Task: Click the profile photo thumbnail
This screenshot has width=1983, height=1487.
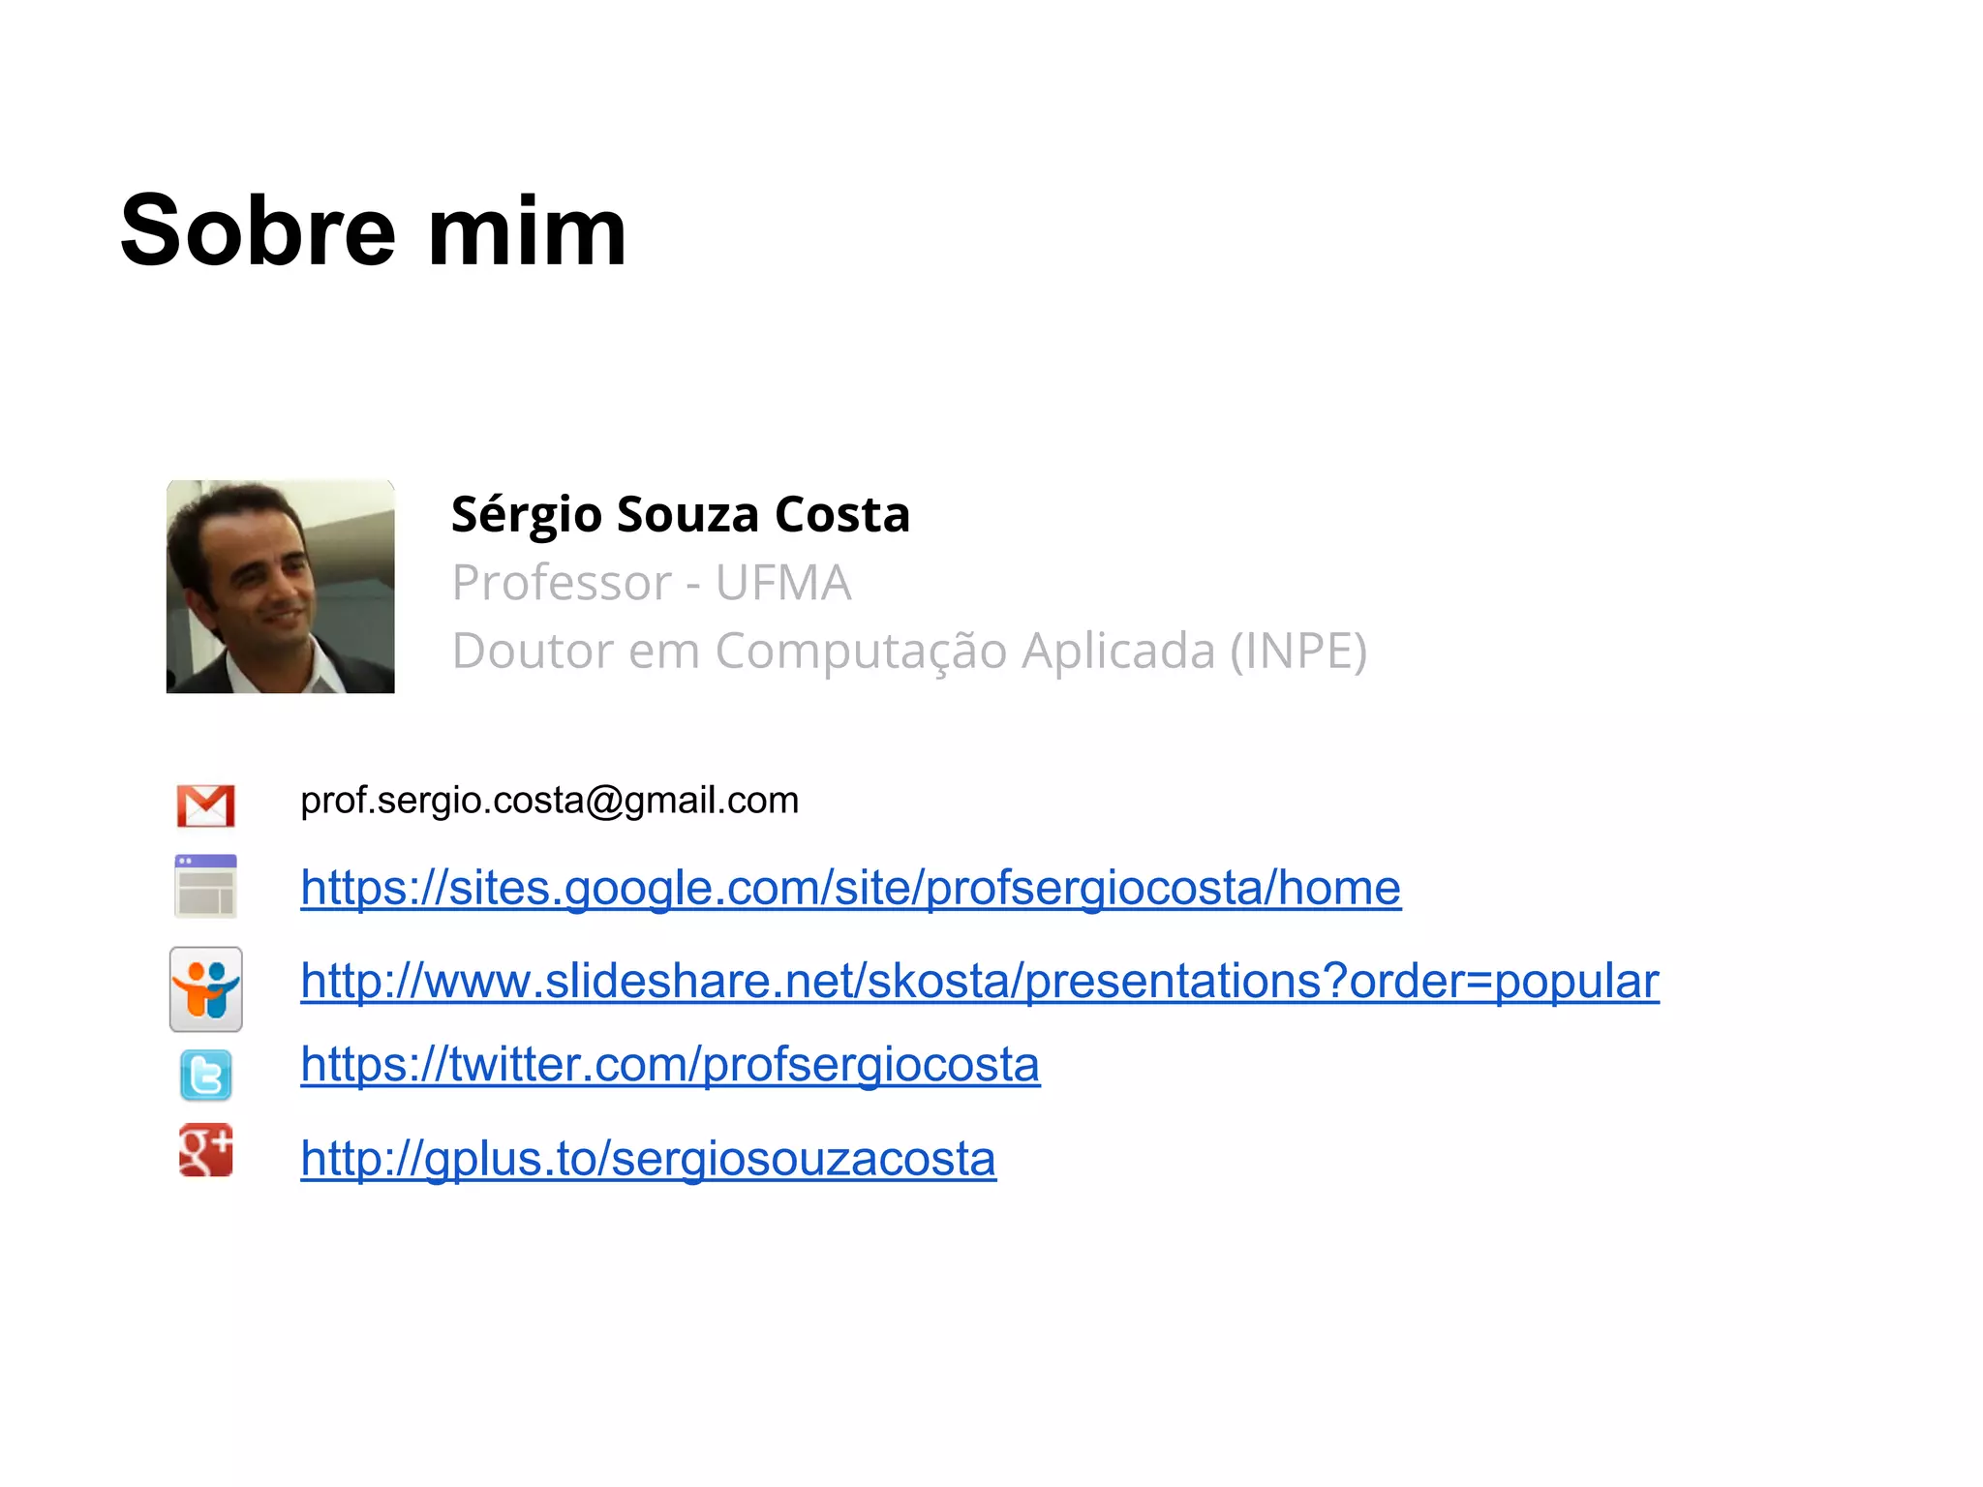Action: tap(281, 587)
